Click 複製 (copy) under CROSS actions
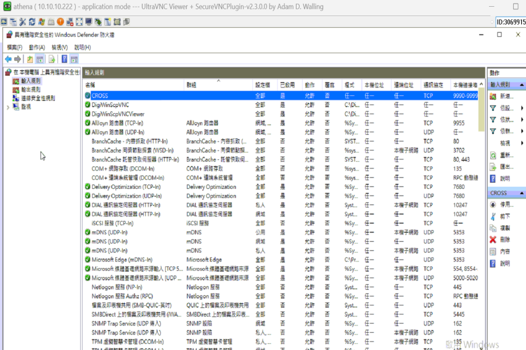 pos(506,228)
